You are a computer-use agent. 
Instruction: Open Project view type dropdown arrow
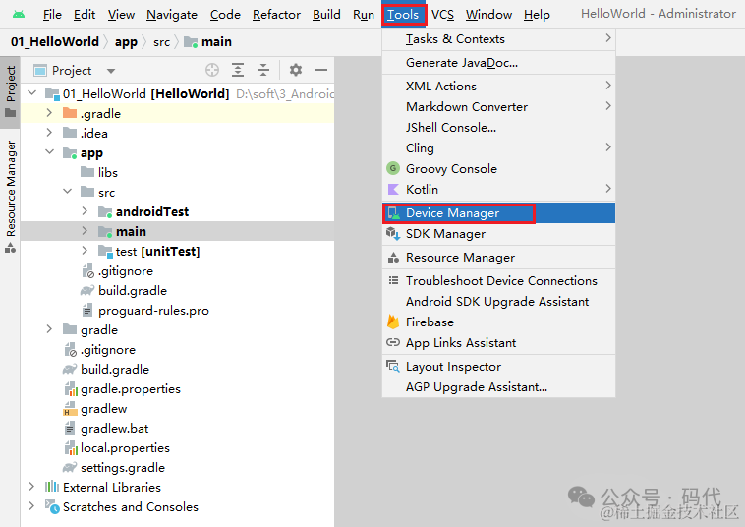coord(111,71)
